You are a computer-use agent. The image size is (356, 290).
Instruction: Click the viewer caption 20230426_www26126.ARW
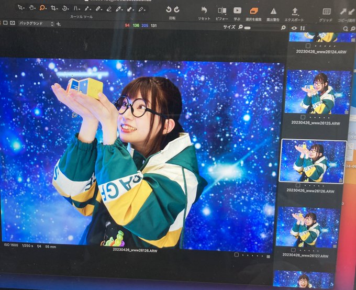click(x=135, y=250)
